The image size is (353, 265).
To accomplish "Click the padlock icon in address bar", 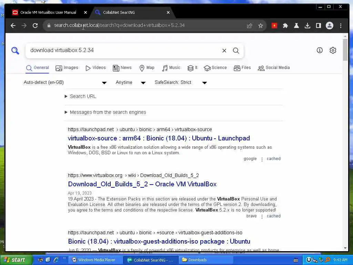I will click(49, 26).
